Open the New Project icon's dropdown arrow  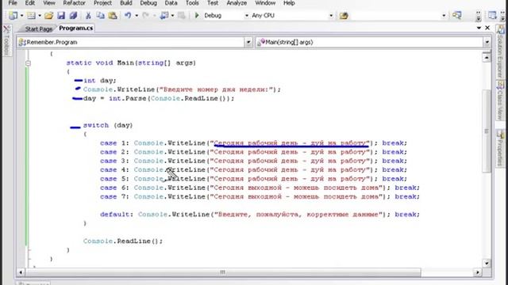(21, 16)
